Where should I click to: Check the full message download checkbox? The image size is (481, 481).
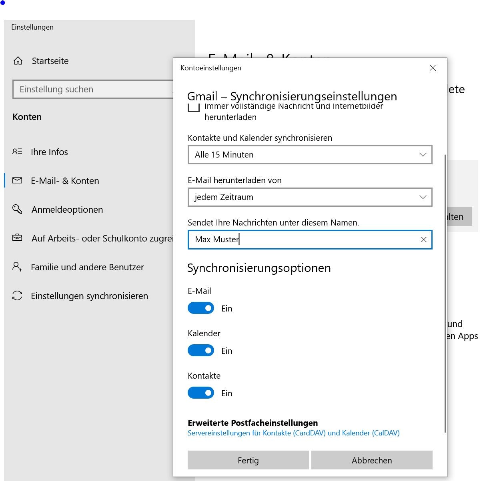(194, 108)
